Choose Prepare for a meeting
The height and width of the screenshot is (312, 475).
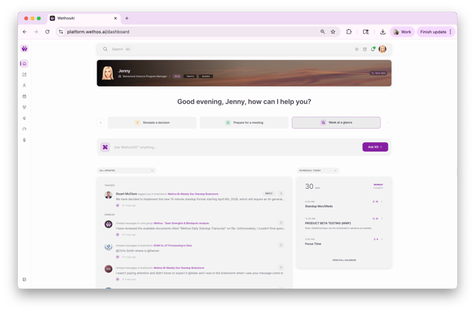[x=244, y=122]
